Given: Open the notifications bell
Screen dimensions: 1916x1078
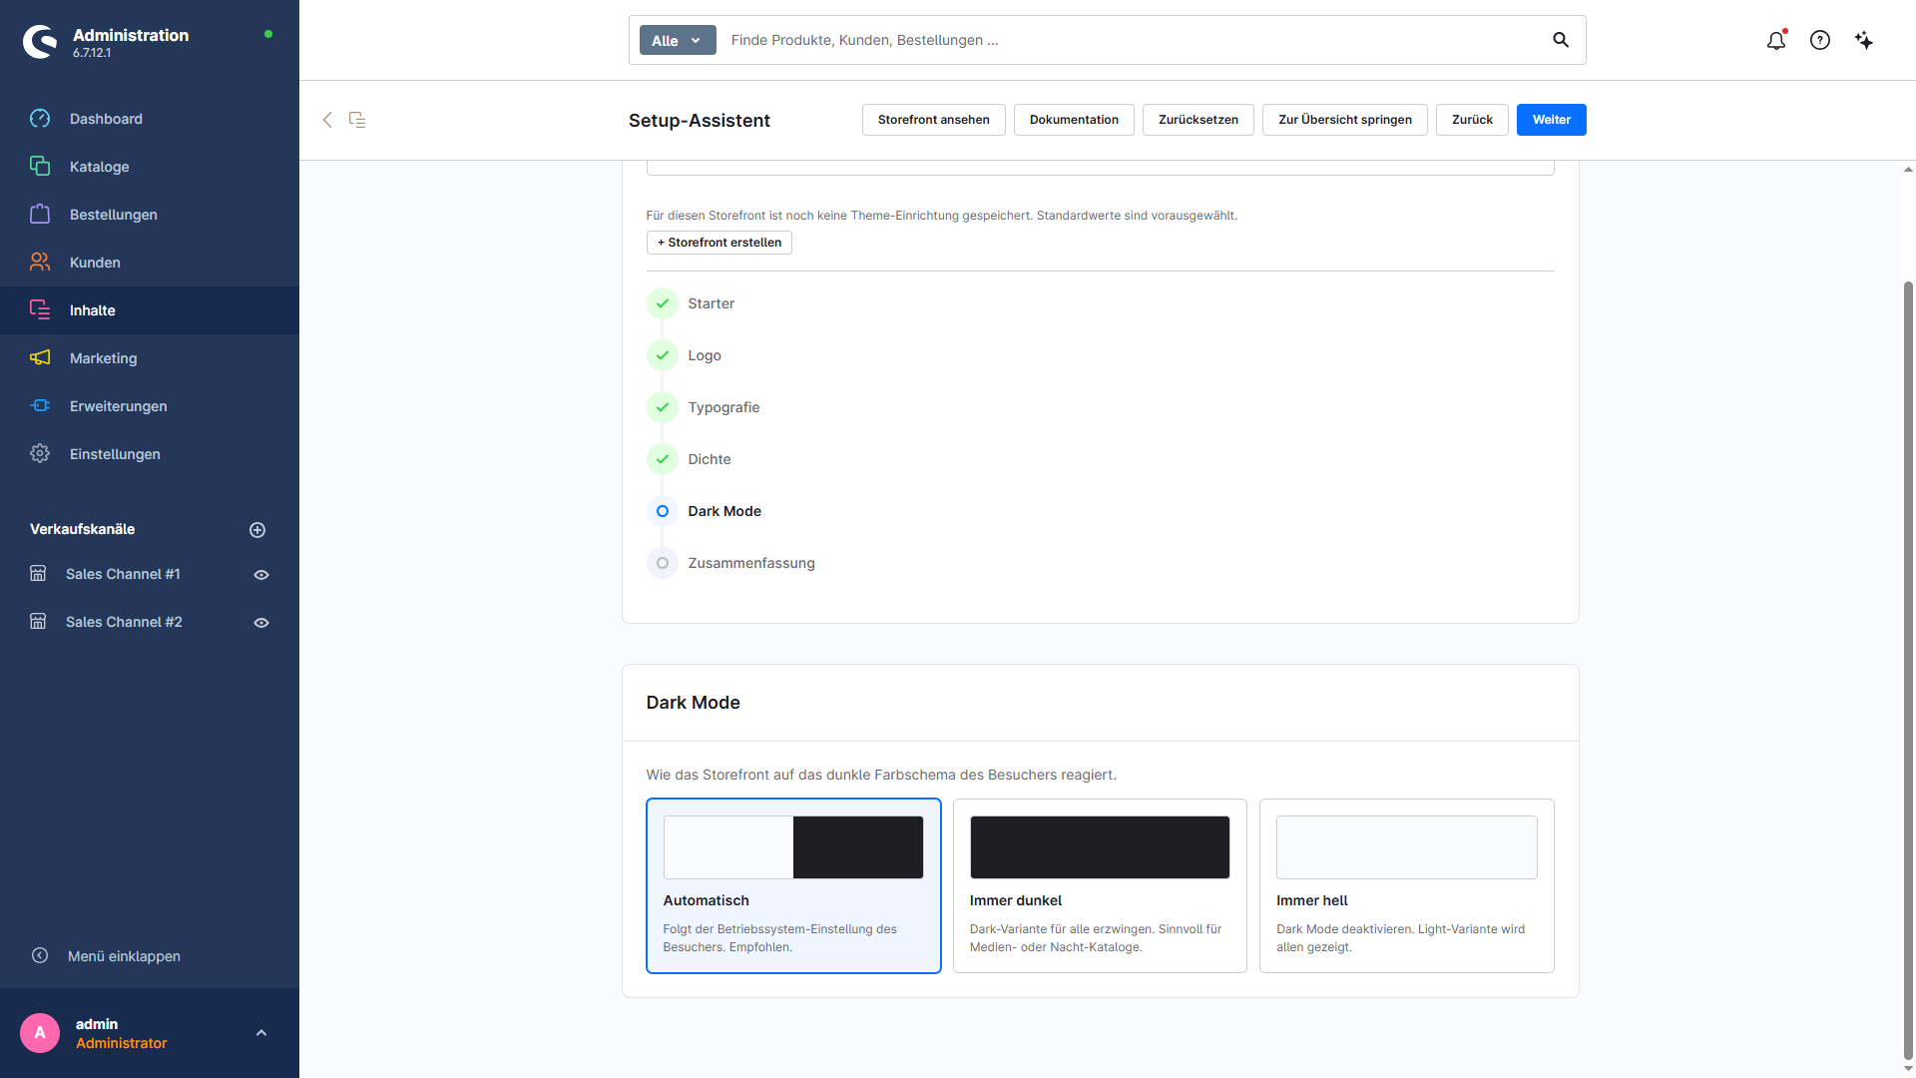Looking at the screenshot, I should (1776, 40).
